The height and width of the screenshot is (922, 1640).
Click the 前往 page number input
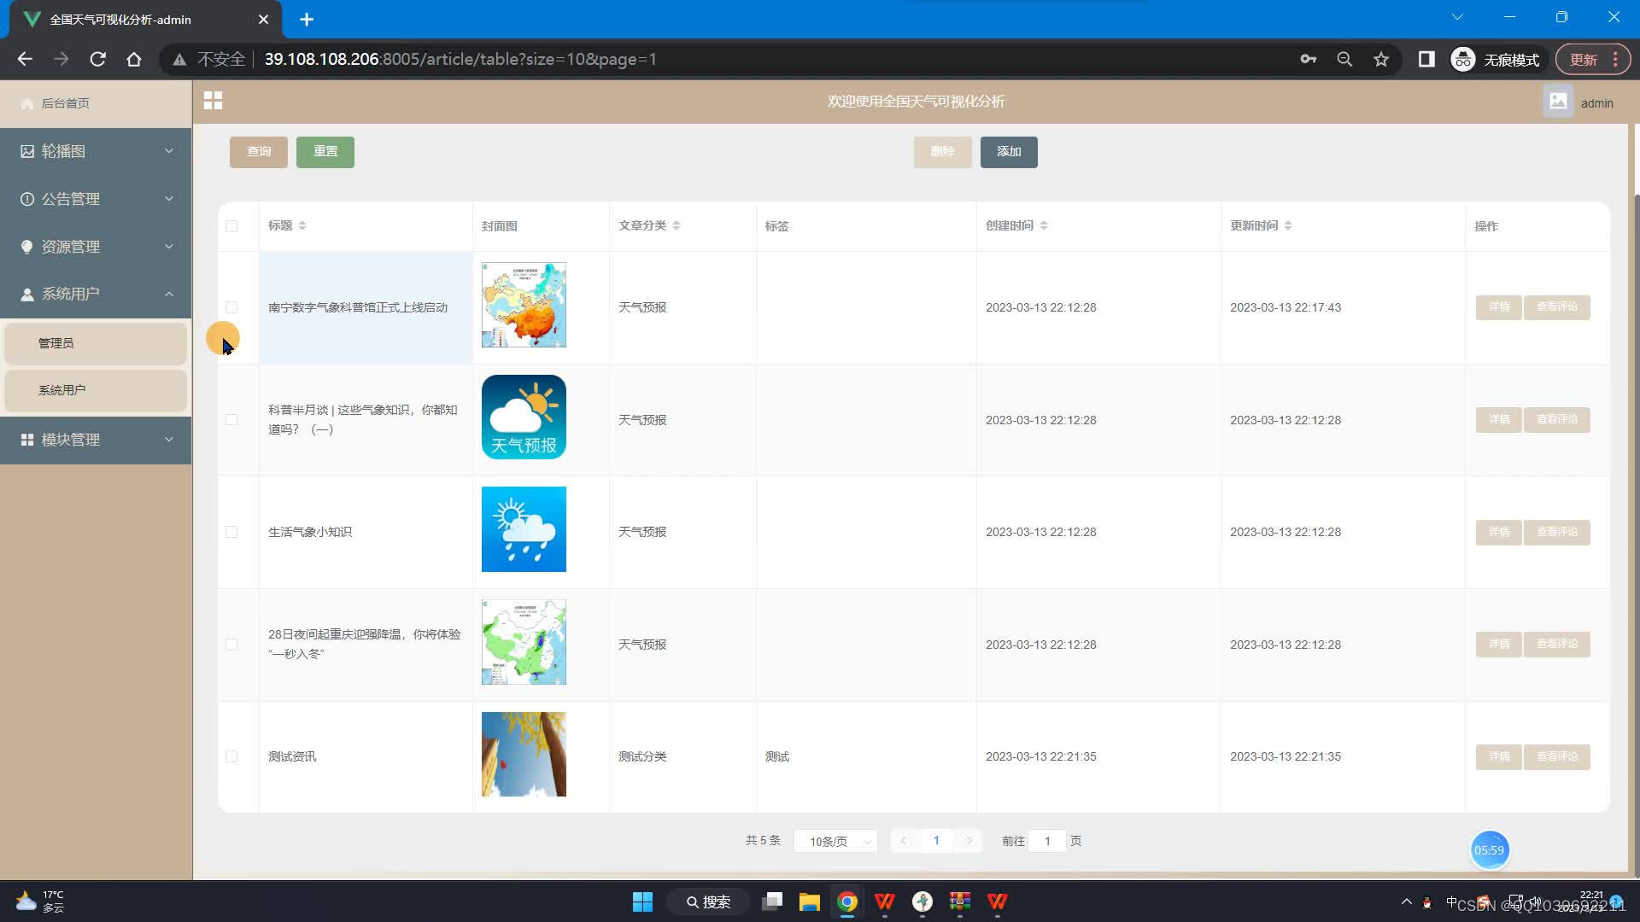[x=1047, y=841]
